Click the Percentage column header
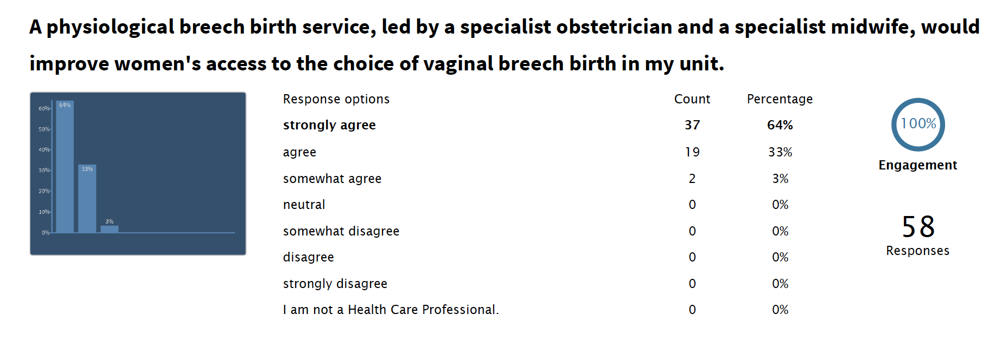 780,99
